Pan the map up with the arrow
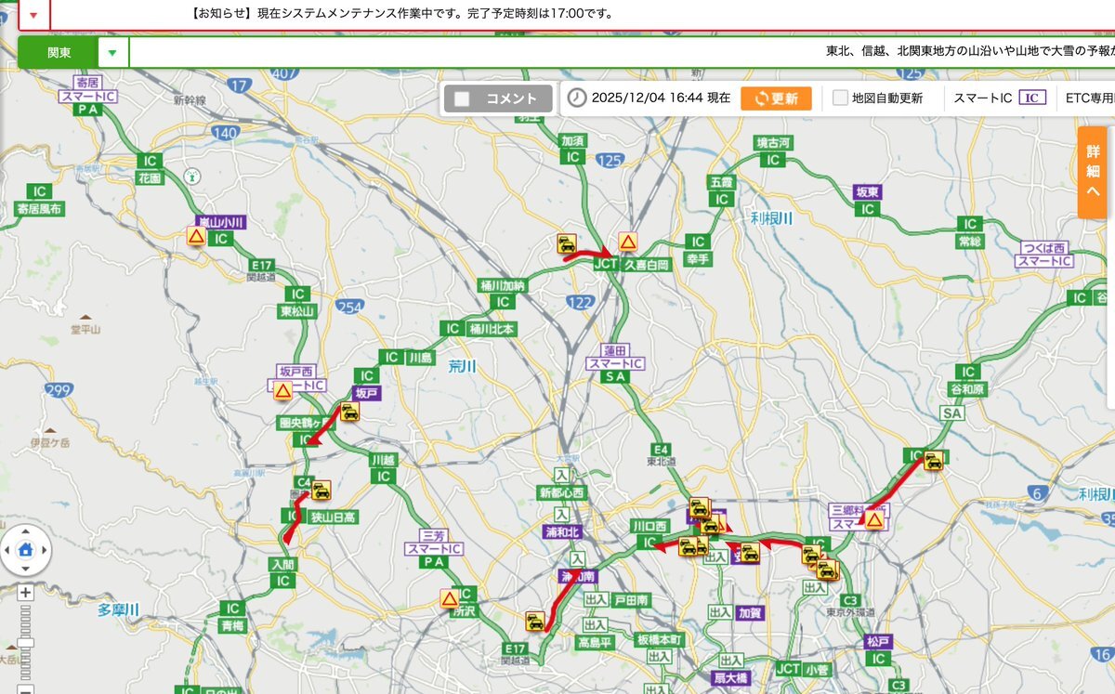The height and width of the screenshot is (694, 1115). tap(25, 530)
